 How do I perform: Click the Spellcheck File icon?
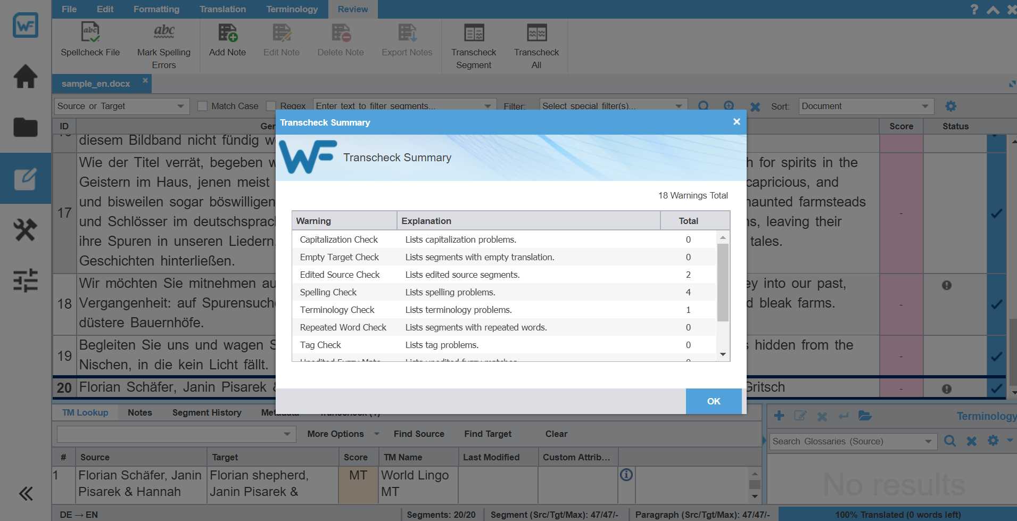click(90, 32)
